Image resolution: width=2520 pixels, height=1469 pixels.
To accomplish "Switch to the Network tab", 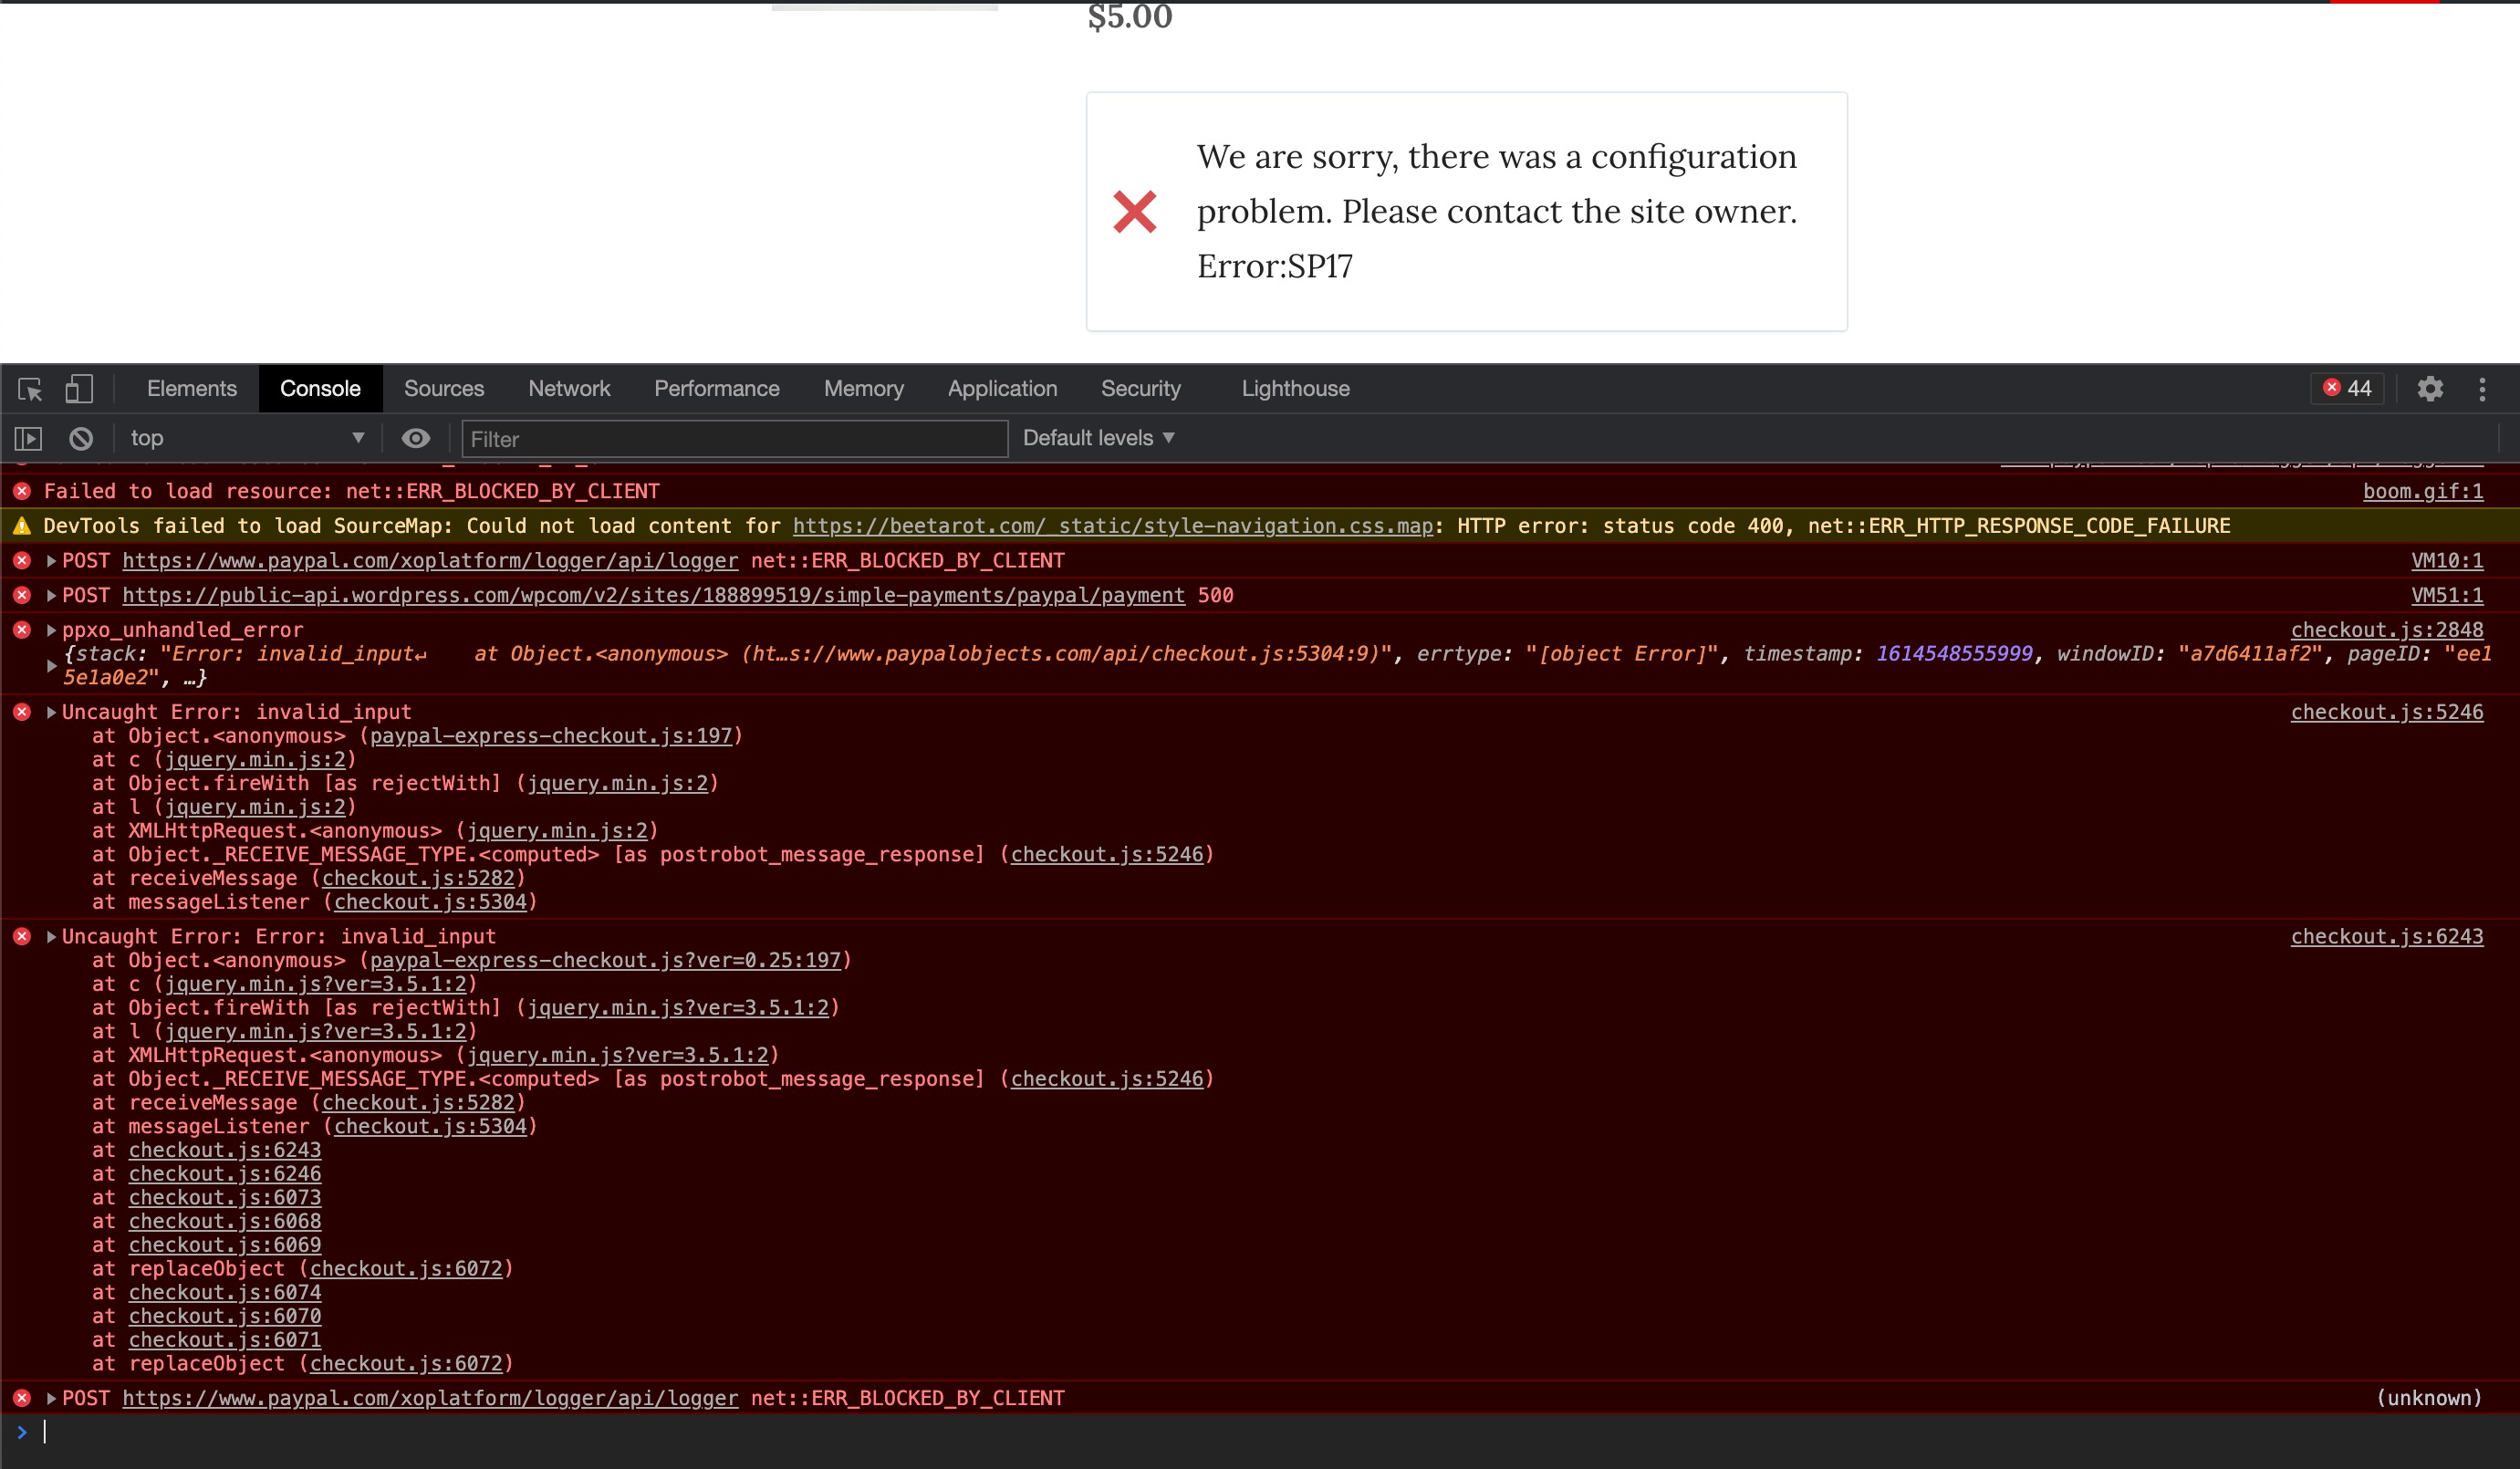I will click(x=568, y=389).
